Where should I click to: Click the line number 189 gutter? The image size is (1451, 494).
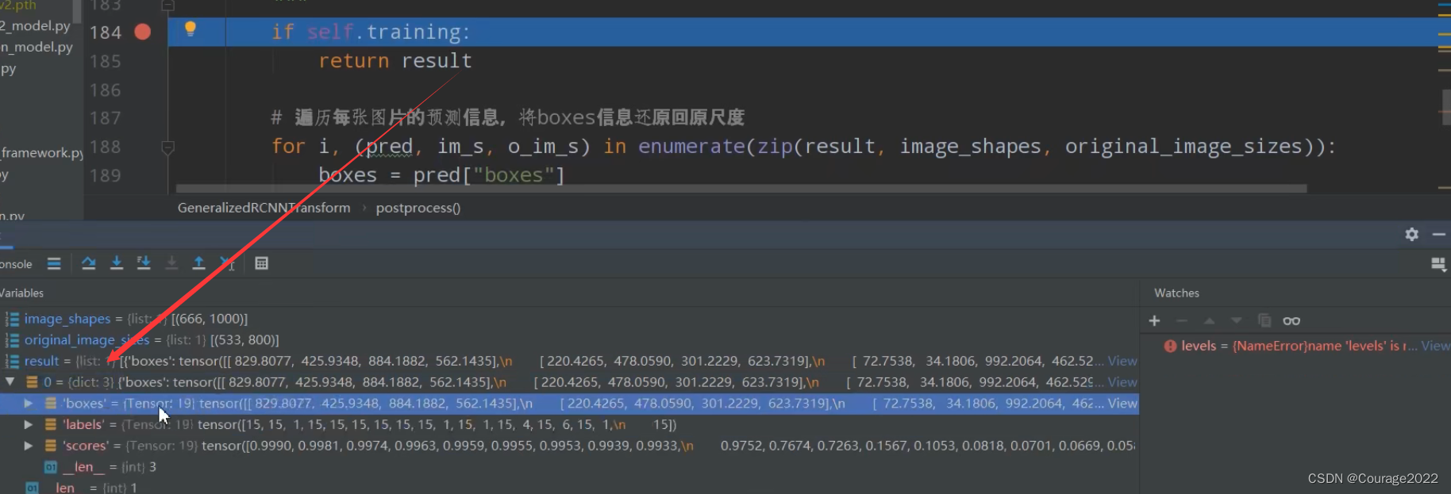coord(106,175)
